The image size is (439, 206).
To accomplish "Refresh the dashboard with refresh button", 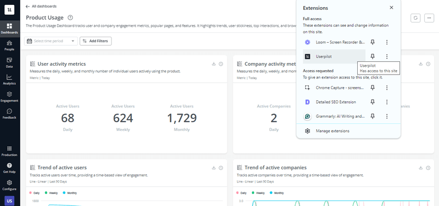I will (415, 18).
